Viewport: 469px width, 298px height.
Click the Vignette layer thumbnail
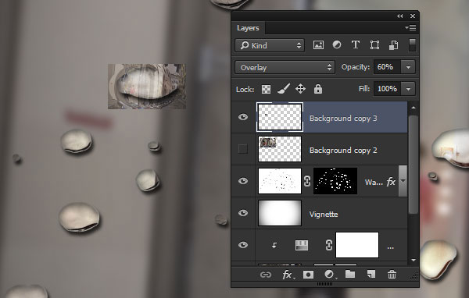point(280,213)
